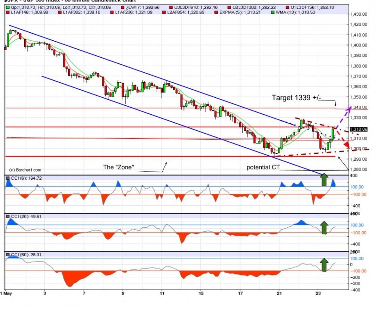
Task: Click the CCI (6): 164.72 label
Action: coord(26,178)
